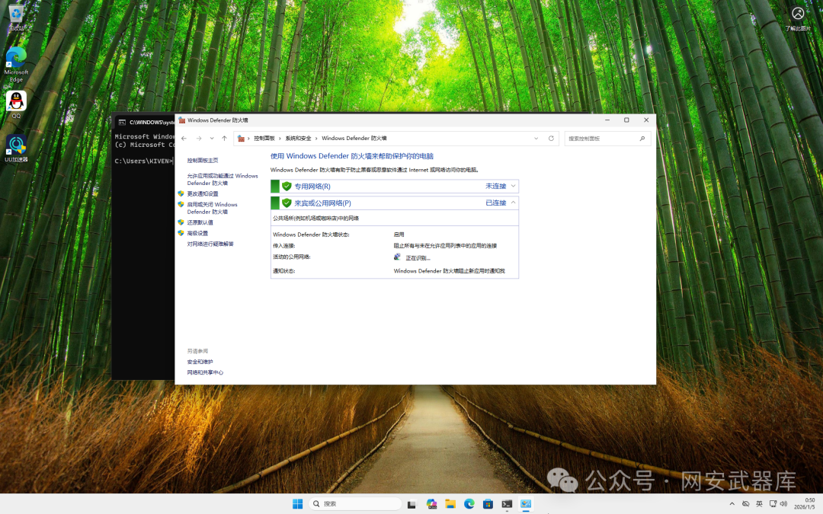Open Microsoft Edge from the taskbar
The width and height of the screenshot is (823, 514).
469,504
